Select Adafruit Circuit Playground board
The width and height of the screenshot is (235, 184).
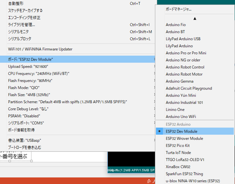(195, 88)
